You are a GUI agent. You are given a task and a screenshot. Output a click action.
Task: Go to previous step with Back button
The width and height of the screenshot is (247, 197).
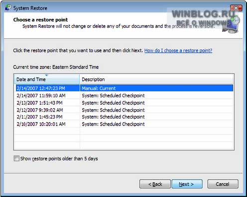155,184
